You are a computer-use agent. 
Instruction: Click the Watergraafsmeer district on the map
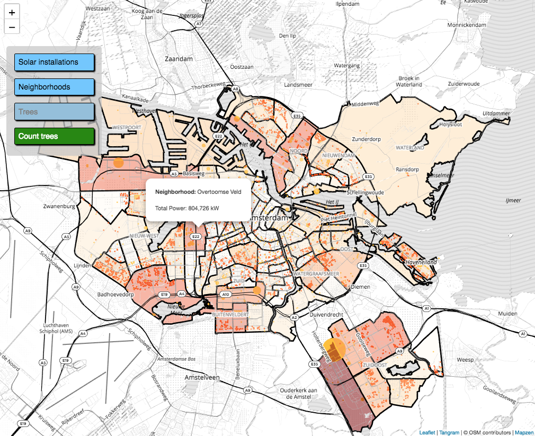316,273
